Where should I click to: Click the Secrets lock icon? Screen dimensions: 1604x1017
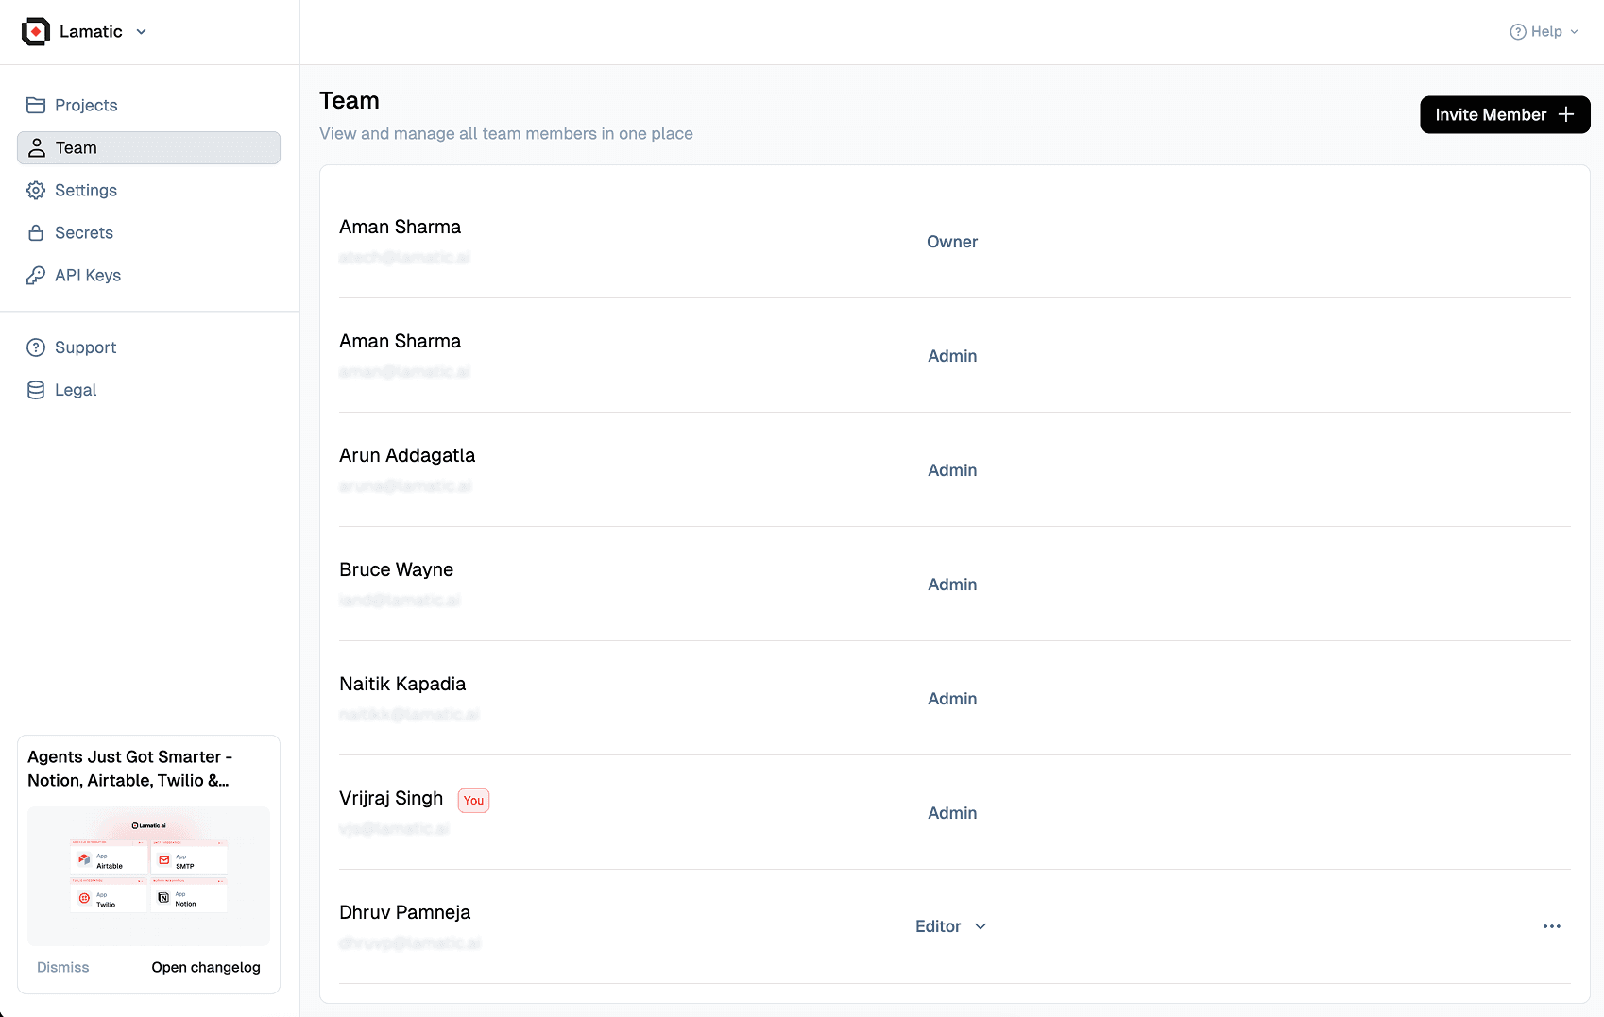(x=36, y=232)
